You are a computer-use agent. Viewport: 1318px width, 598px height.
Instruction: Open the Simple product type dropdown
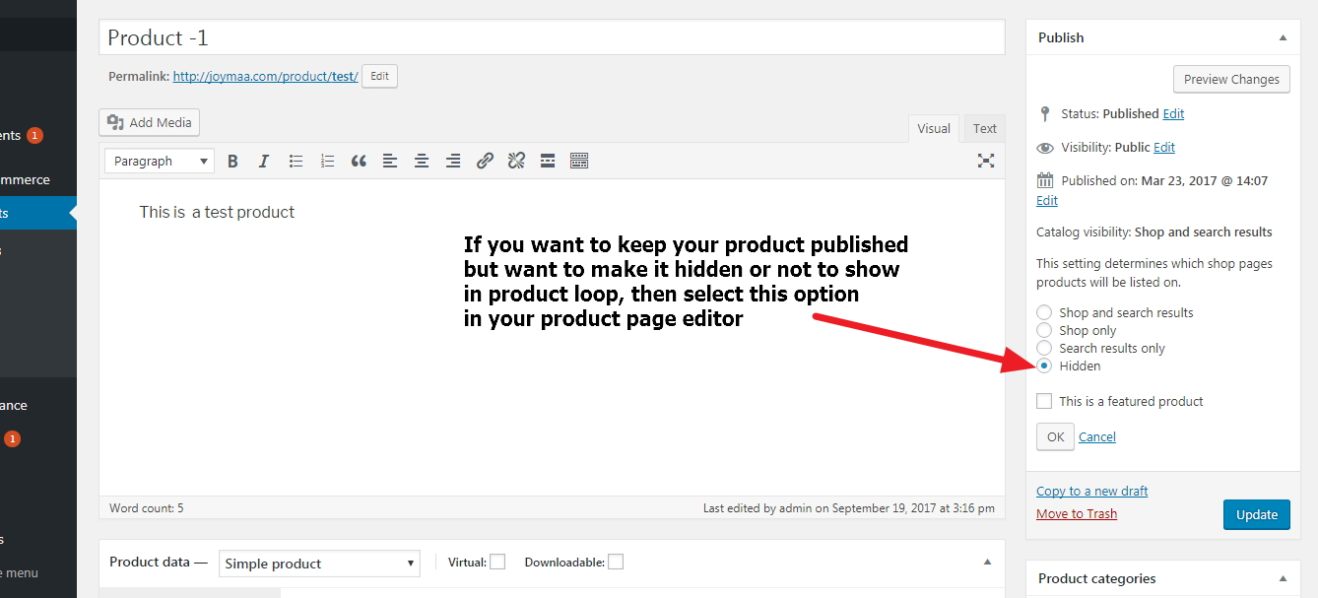[319, 564]
